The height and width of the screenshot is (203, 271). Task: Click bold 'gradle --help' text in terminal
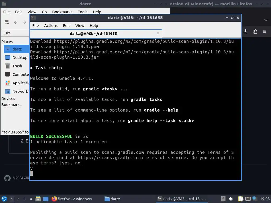pyautogui.click(x=161, y=110)
